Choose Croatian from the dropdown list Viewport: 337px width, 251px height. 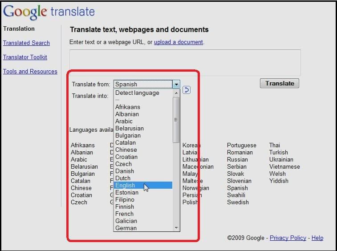point(143,157)
